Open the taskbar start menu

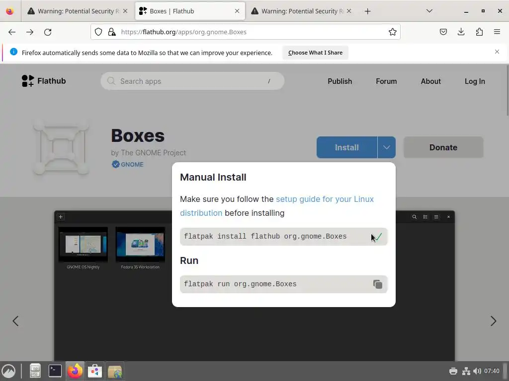[9, 371]
